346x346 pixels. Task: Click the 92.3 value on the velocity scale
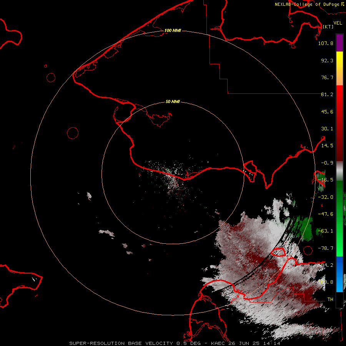[327, 60]
